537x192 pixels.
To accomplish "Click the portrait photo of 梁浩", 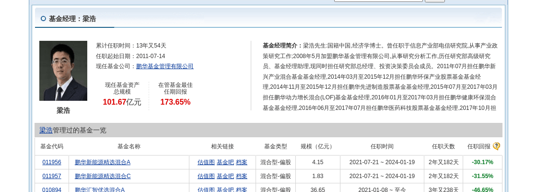I will [x=63, y=71].
